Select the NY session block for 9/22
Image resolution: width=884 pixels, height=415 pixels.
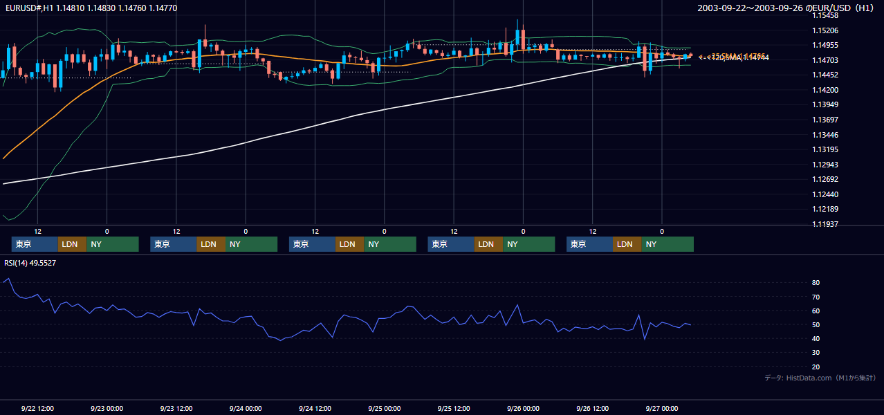pyautogui.click(x=113, y=244)
